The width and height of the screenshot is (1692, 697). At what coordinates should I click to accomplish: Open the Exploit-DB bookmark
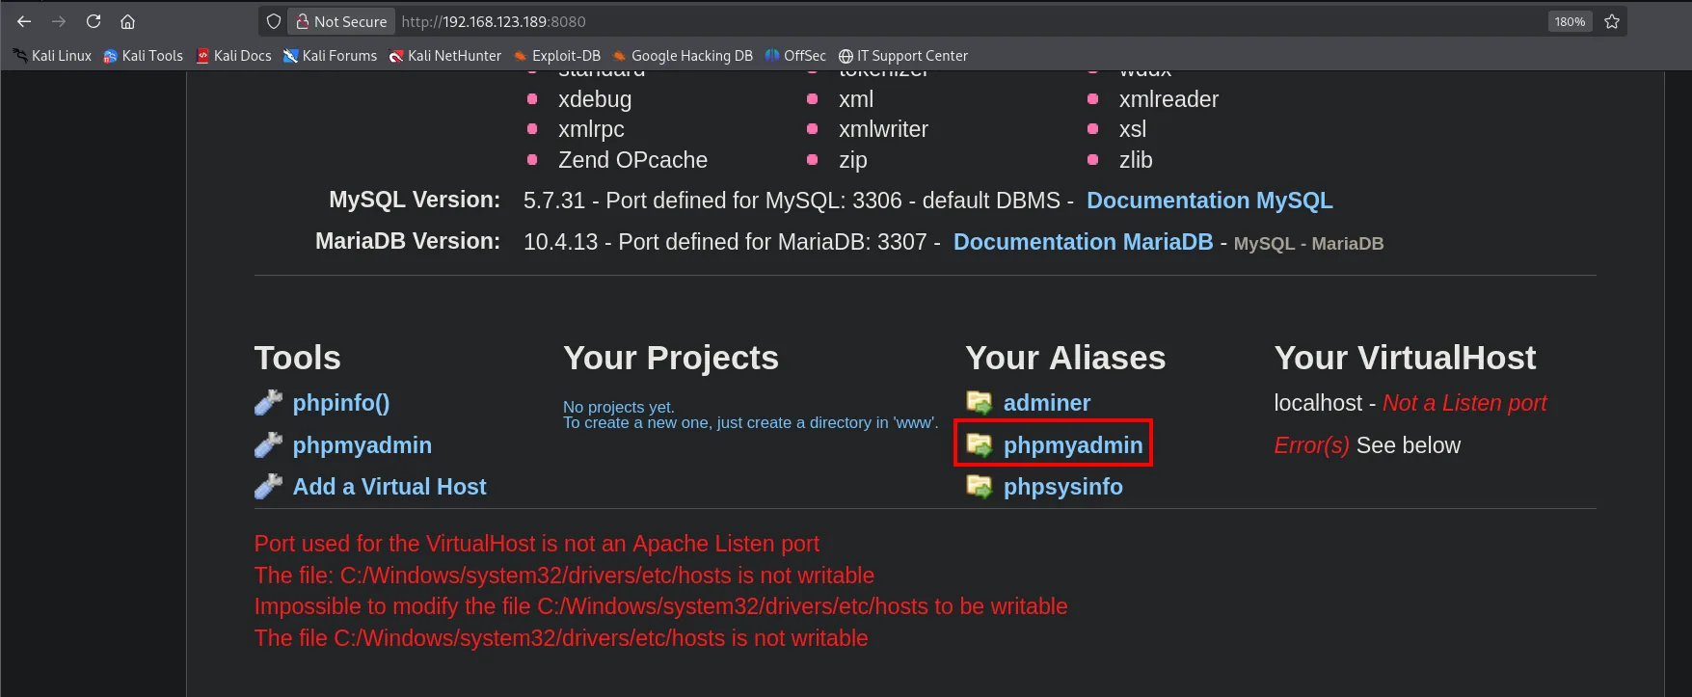[x=556, y=56]
